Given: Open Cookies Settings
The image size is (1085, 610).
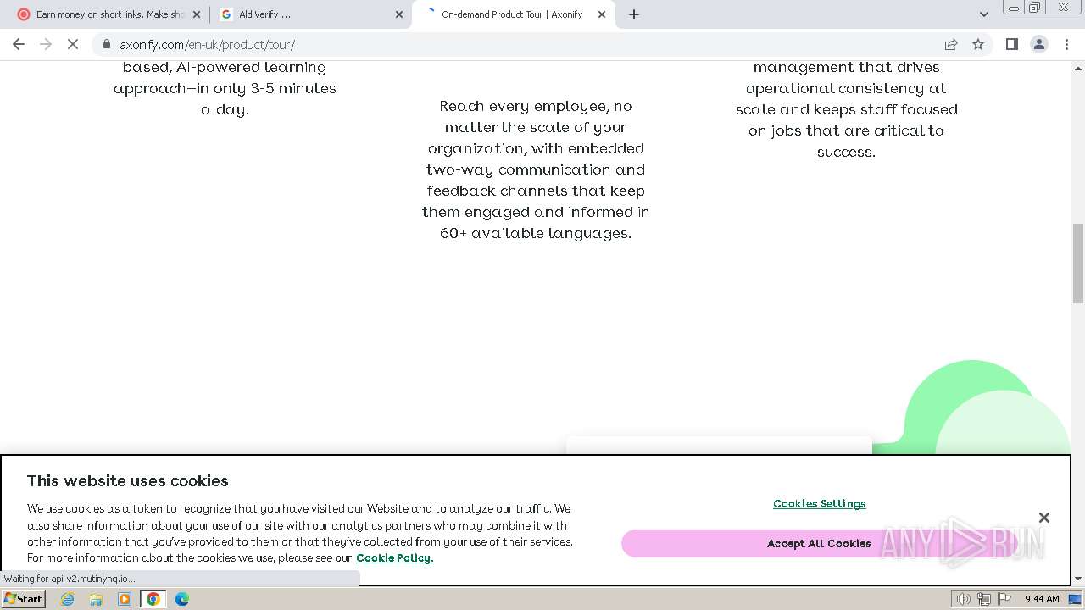Looking at the screenshot, I should (x=819, y=504).
